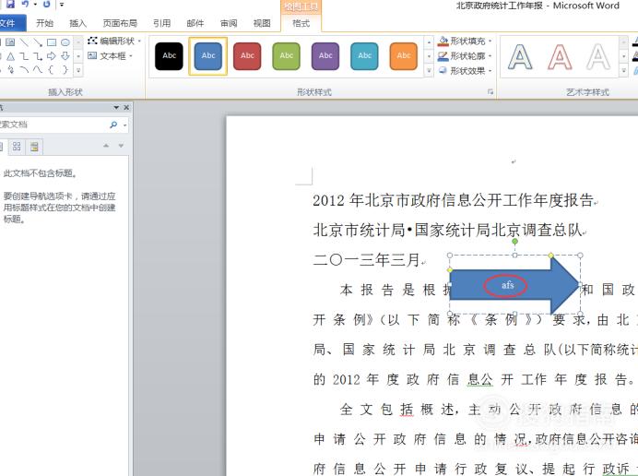Apply the teal Abc shape style
Screen dimensions: 638x476
[x=364, y=55]
